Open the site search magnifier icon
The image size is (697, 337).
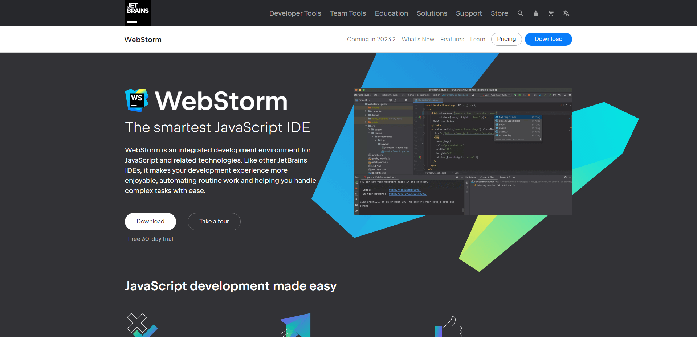click(x=520, y=13)
